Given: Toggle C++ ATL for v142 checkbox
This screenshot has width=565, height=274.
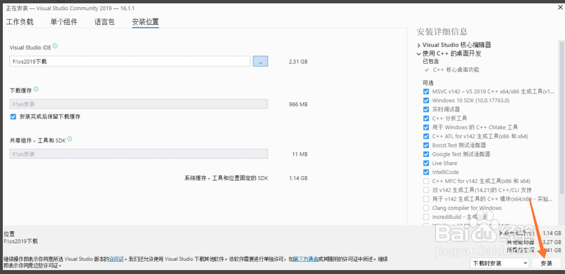Looking at the screenshot, I should [426, 136].
